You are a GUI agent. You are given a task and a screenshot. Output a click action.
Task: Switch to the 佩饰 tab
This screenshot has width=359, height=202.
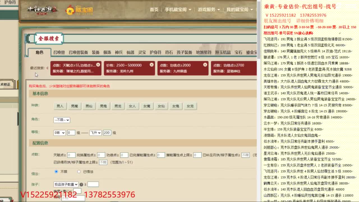coord(107,52)
